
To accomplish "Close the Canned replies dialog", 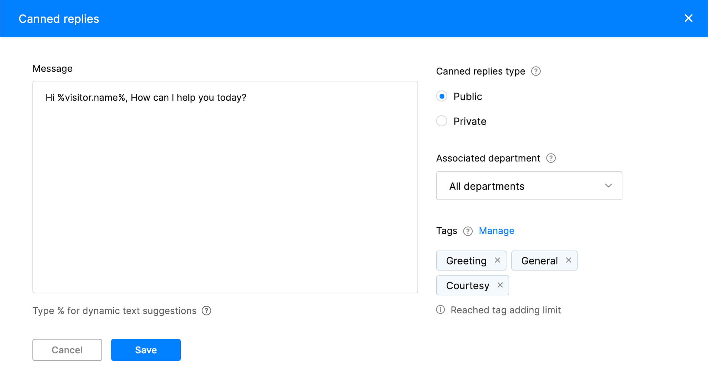I will point(688,18).
